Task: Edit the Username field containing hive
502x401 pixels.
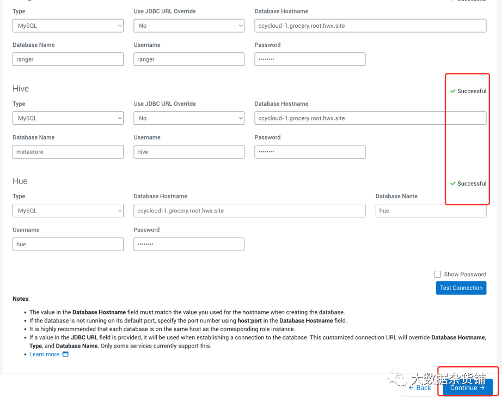Action: pos(189,152)
